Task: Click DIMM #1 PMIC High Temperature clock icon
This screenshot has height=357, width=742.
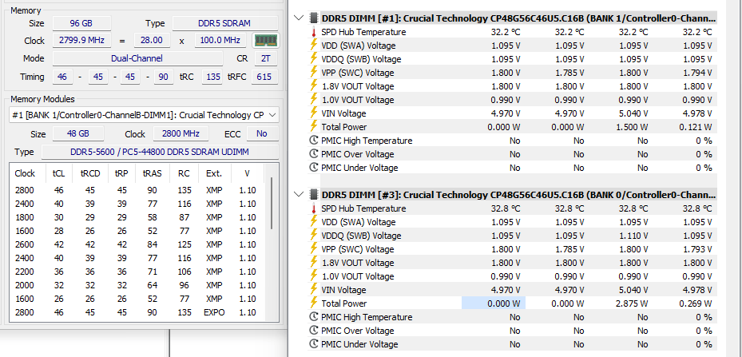Action: pos(313,141)
